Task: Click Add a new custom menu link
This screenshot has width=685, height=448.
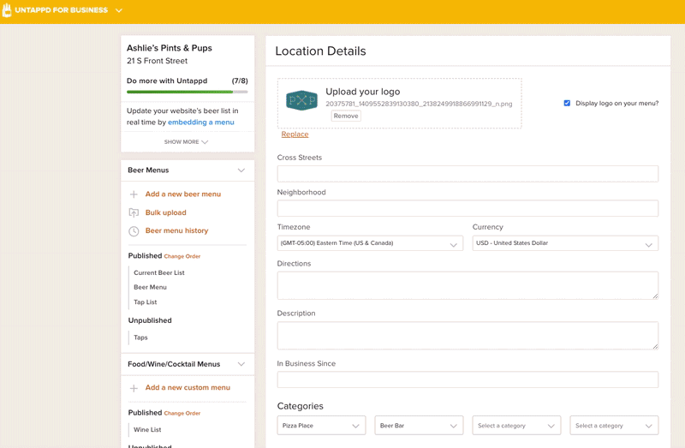Action: coord(188,388)
